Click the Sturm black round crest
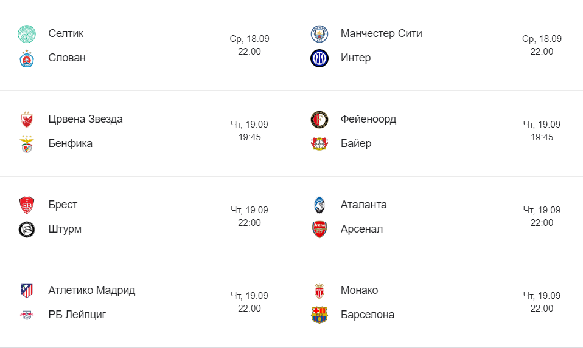The image size is (583, 348). (27, 230)
